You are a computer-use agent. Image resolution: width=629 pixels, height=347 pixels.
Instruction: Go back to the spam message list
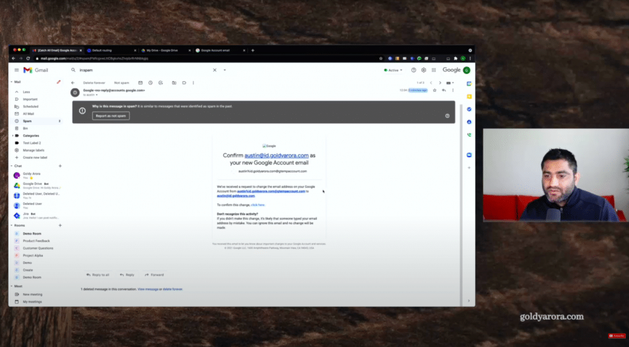coord(73,83)
